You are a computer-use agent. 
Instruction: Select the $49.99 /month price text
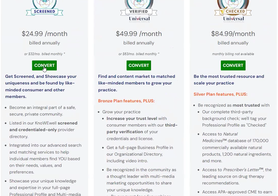click(x=139, y=34)
